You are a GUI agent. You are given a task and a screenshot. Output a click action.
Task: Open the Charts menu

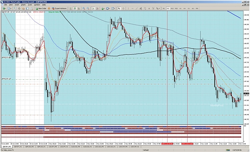click(23, 5)
